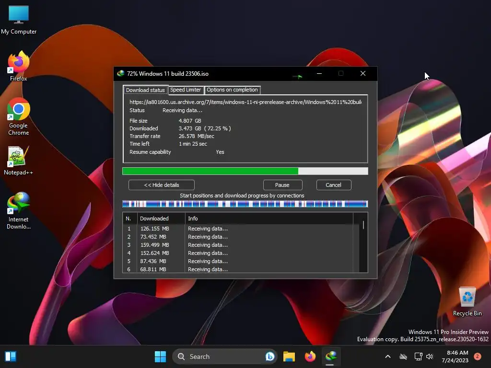This screenshot has height=368, width=491.
Task: Switch to the Download status tab
Action: tap(145, 90)
